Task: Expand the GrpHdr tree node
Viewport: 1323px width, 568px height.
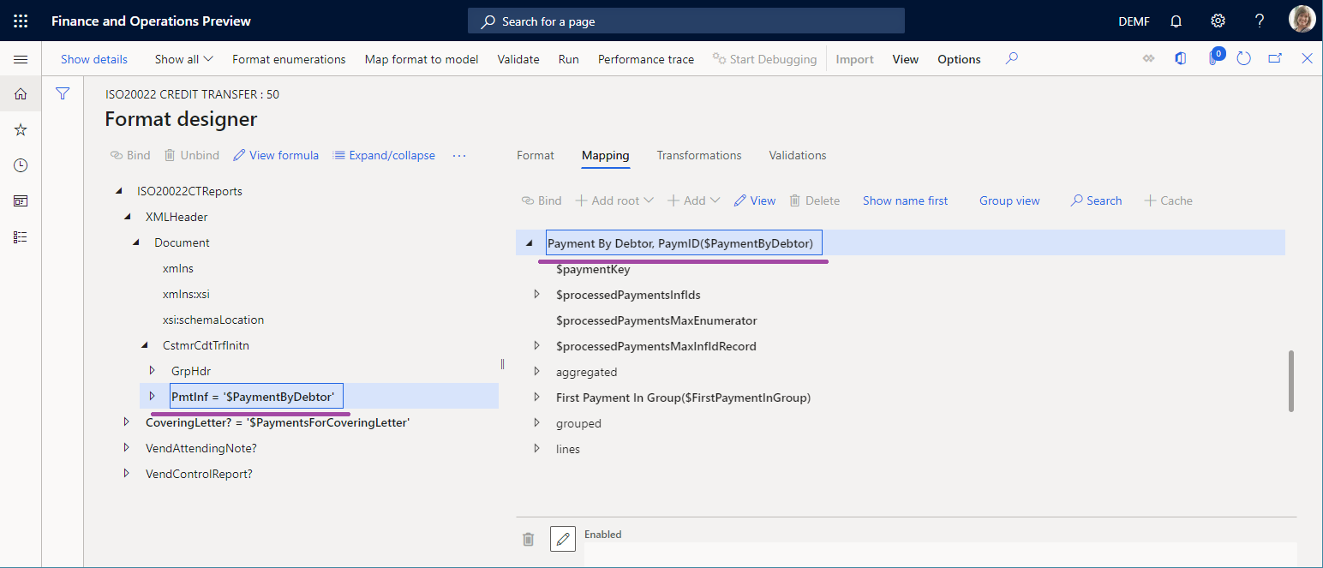Action: tap(153, 370)
